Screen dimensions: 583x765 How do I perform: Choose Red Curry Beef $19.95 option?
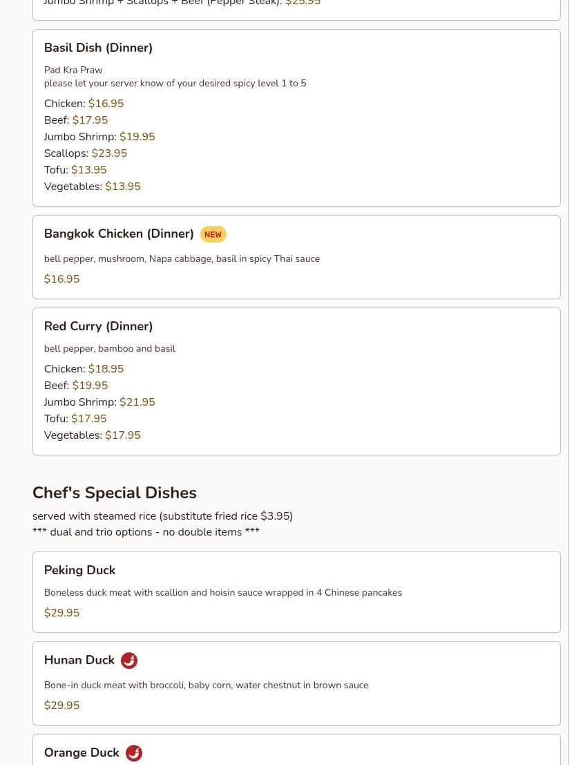[x=75, y=386]
